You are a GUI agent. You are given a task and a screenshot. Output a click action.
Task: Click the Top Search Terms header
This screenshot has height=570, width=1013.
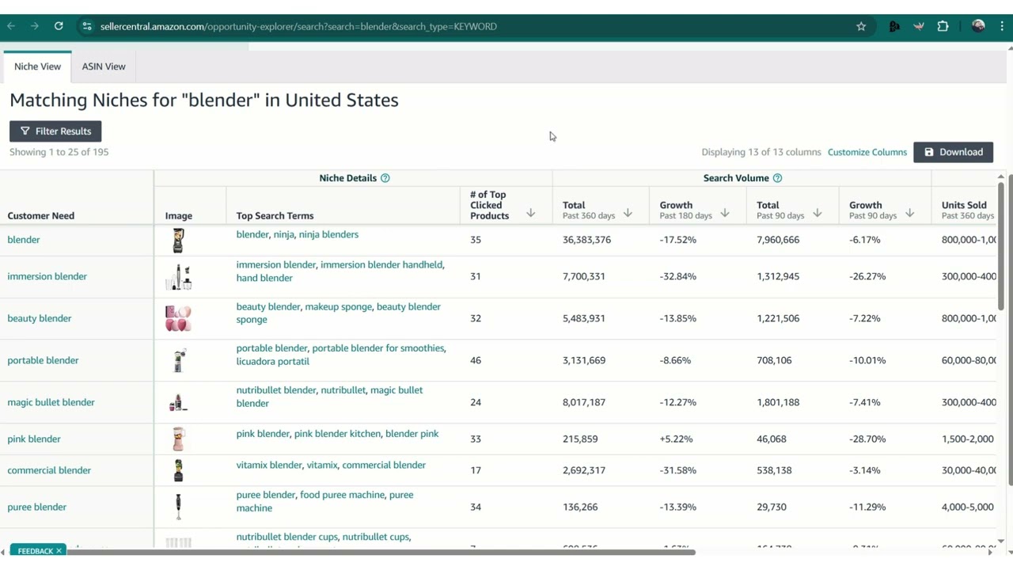(x=275, y=215)
